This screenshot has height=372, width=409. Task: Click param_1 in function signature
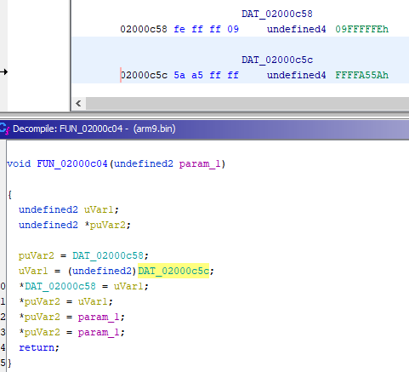[x=200, y=164]
